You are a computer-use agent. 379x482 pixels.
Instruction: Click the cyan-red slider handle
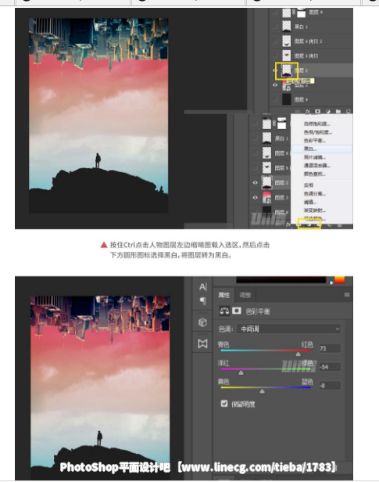pyautogui.click(x=298, y=354)
